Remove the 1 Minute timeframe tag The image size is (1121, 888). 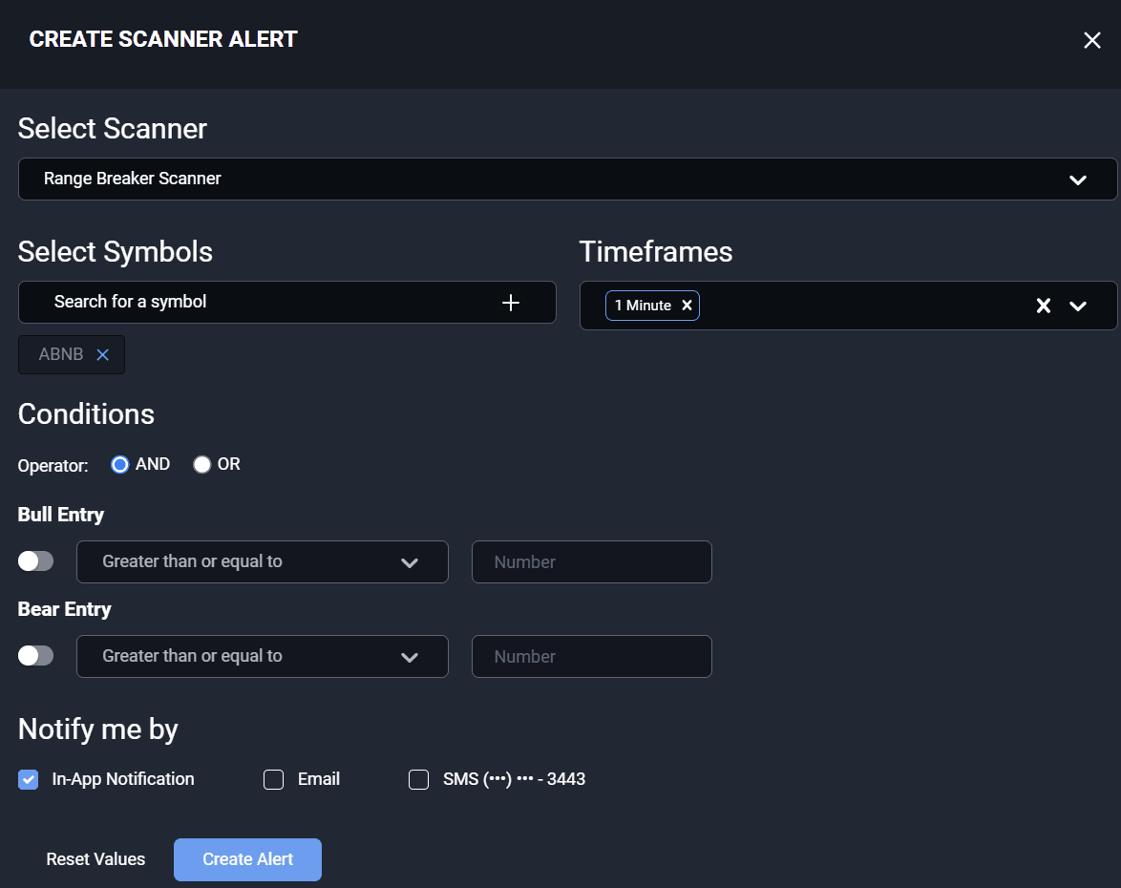pyautogui.click(x=687, y=306)
